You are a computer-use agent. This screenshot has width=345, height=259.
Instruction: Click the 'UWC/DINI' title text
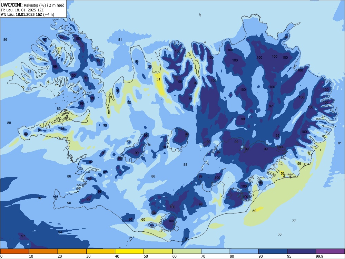[x=11, y=5]
